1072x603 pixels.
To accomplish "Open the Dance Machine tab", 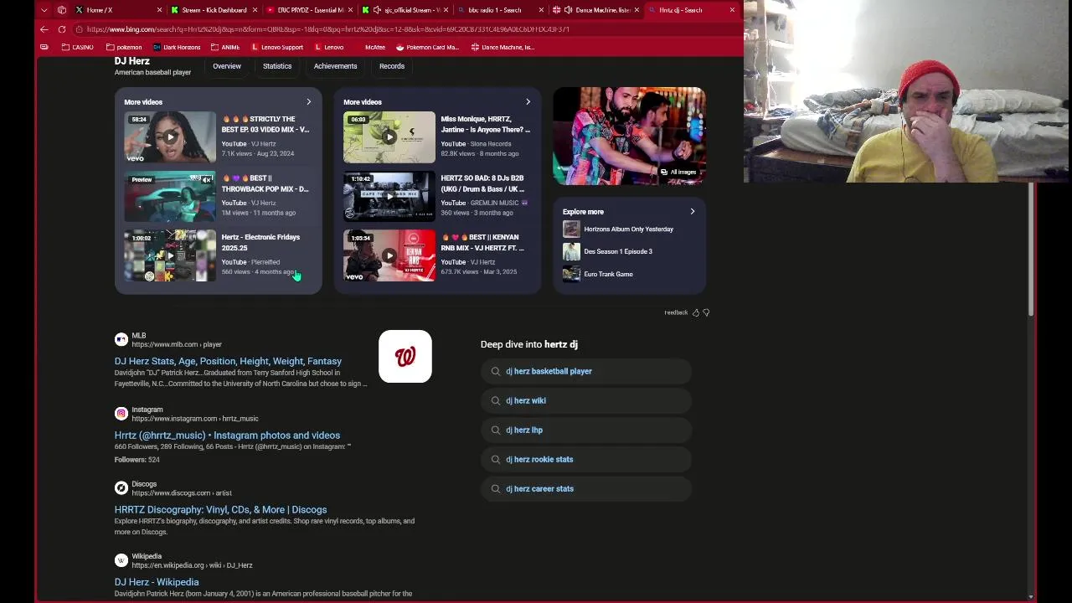I will point(596,10).
